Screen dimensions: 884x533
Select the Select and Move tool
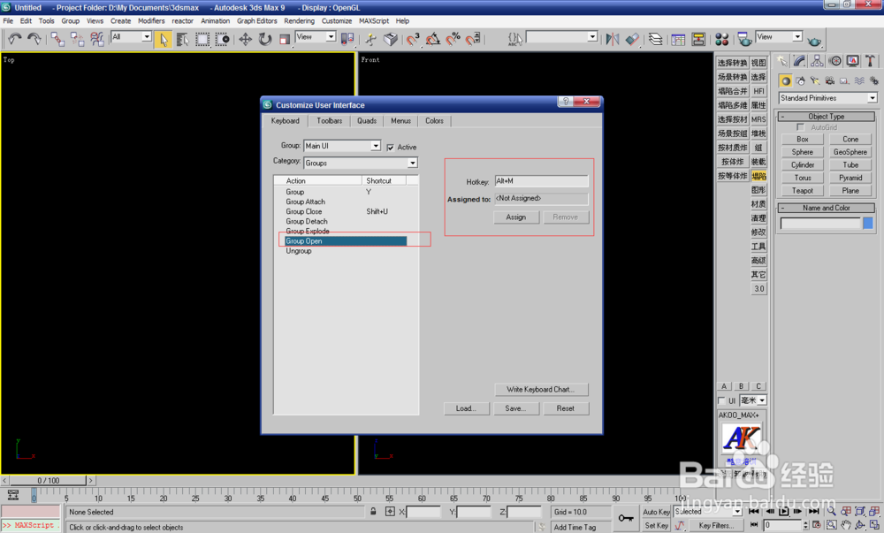pos(245,39)
